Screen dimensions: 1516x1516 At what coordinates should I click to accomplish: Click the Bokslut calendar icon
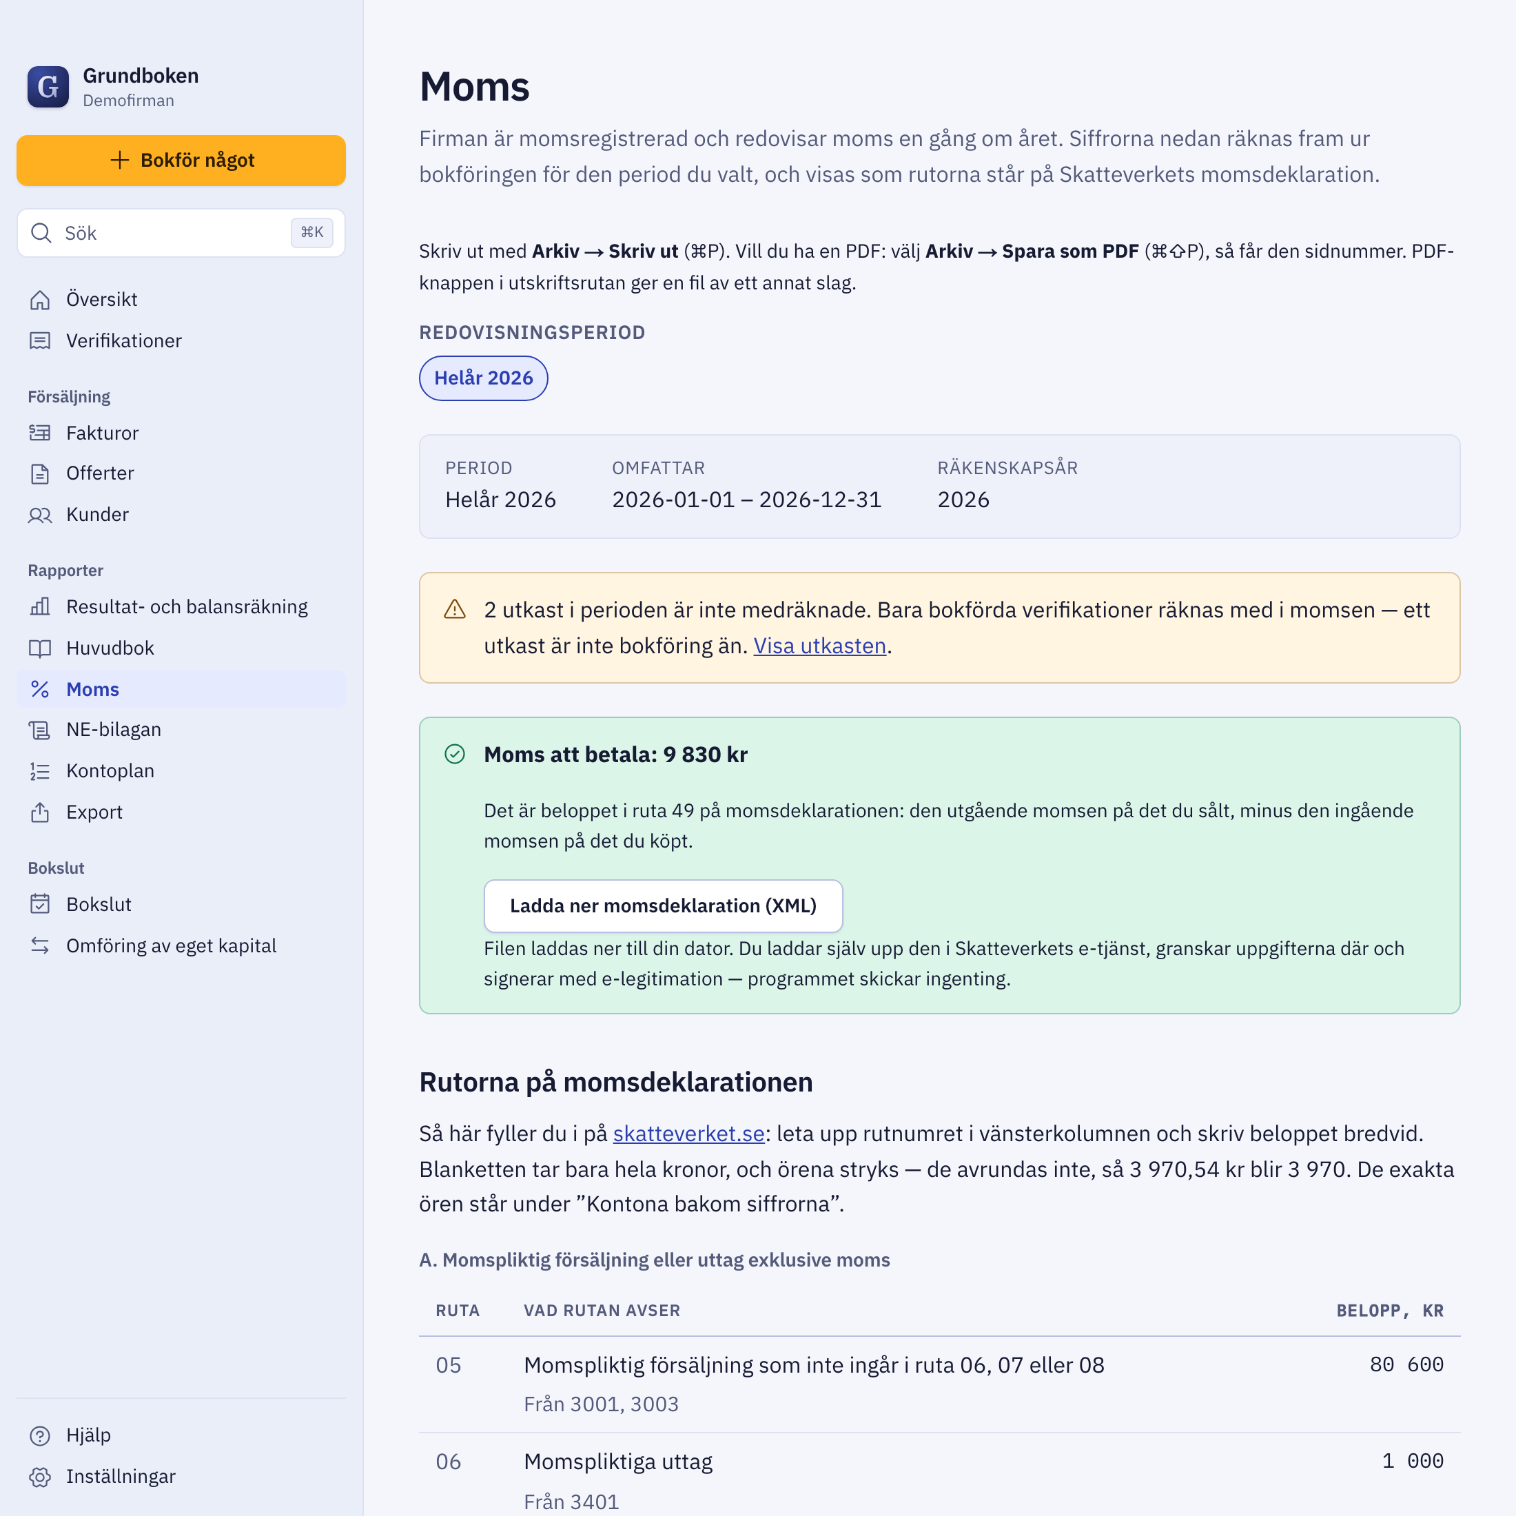pyautogui.click(x=40, y=904)
